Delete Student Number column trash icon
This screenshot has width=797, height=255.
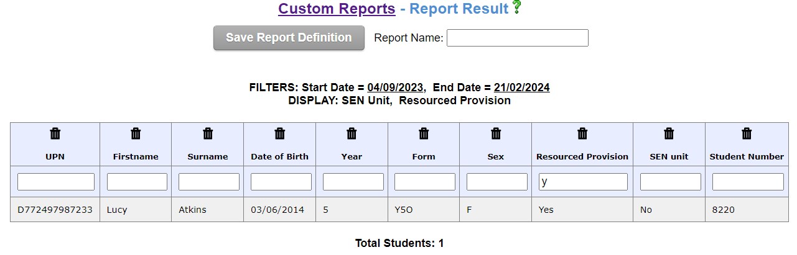coord(747,133)
